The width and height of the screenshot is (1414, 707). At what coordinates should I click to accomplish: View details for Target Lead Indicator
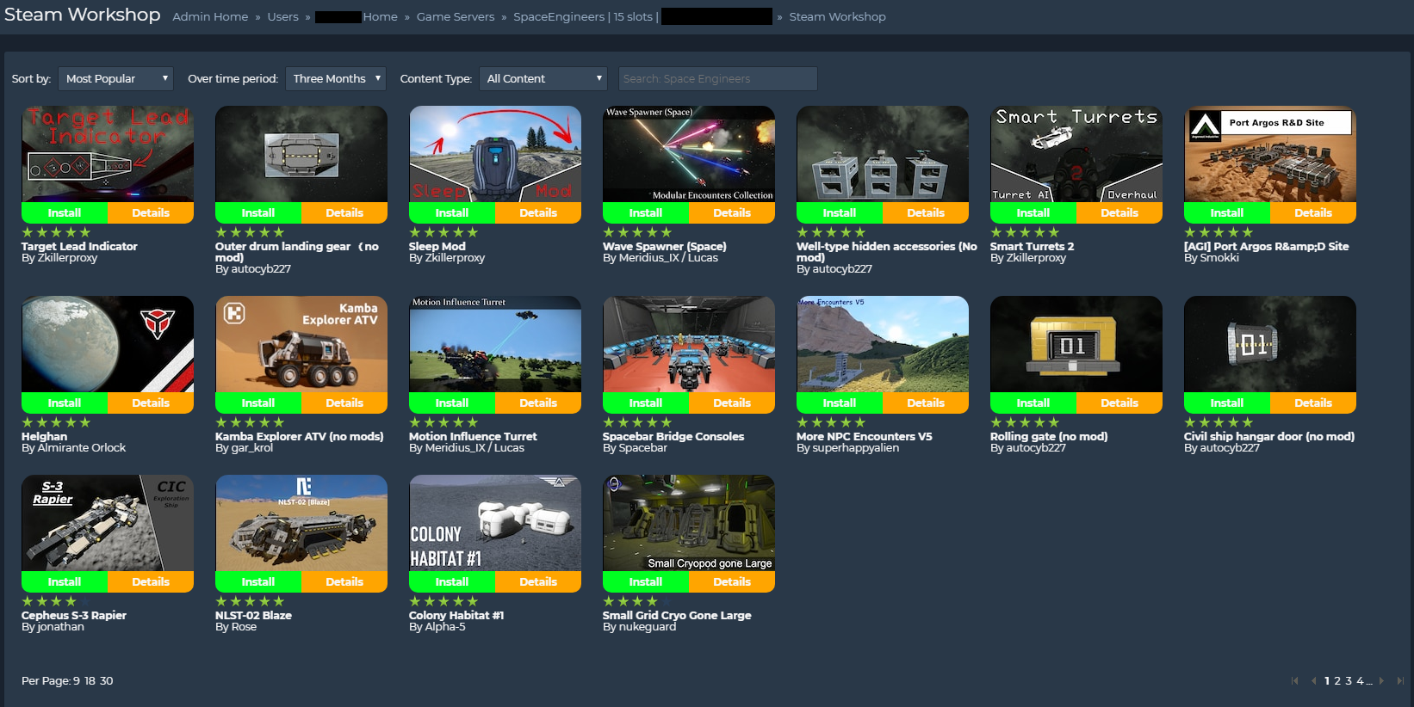pyautogui.click(x=151, y=212)
